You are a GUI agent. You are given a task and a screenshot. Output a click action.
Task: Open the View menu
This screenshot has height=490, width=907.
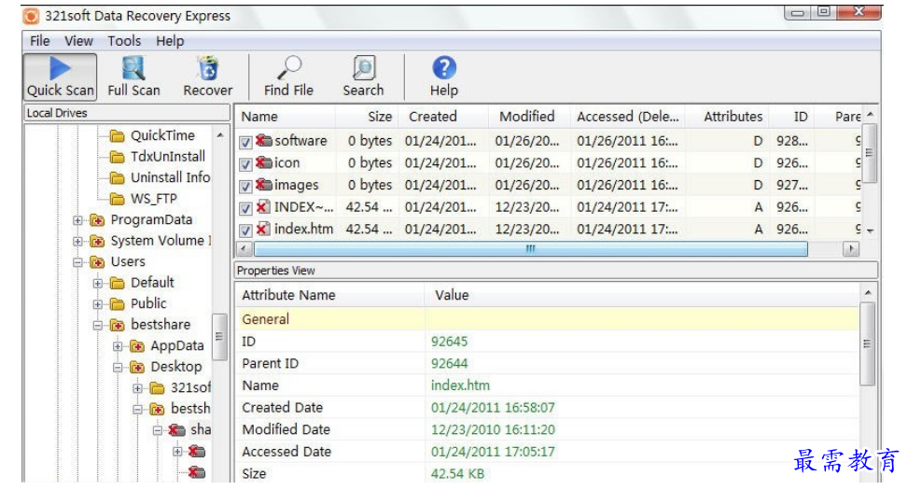coord(78,41)
